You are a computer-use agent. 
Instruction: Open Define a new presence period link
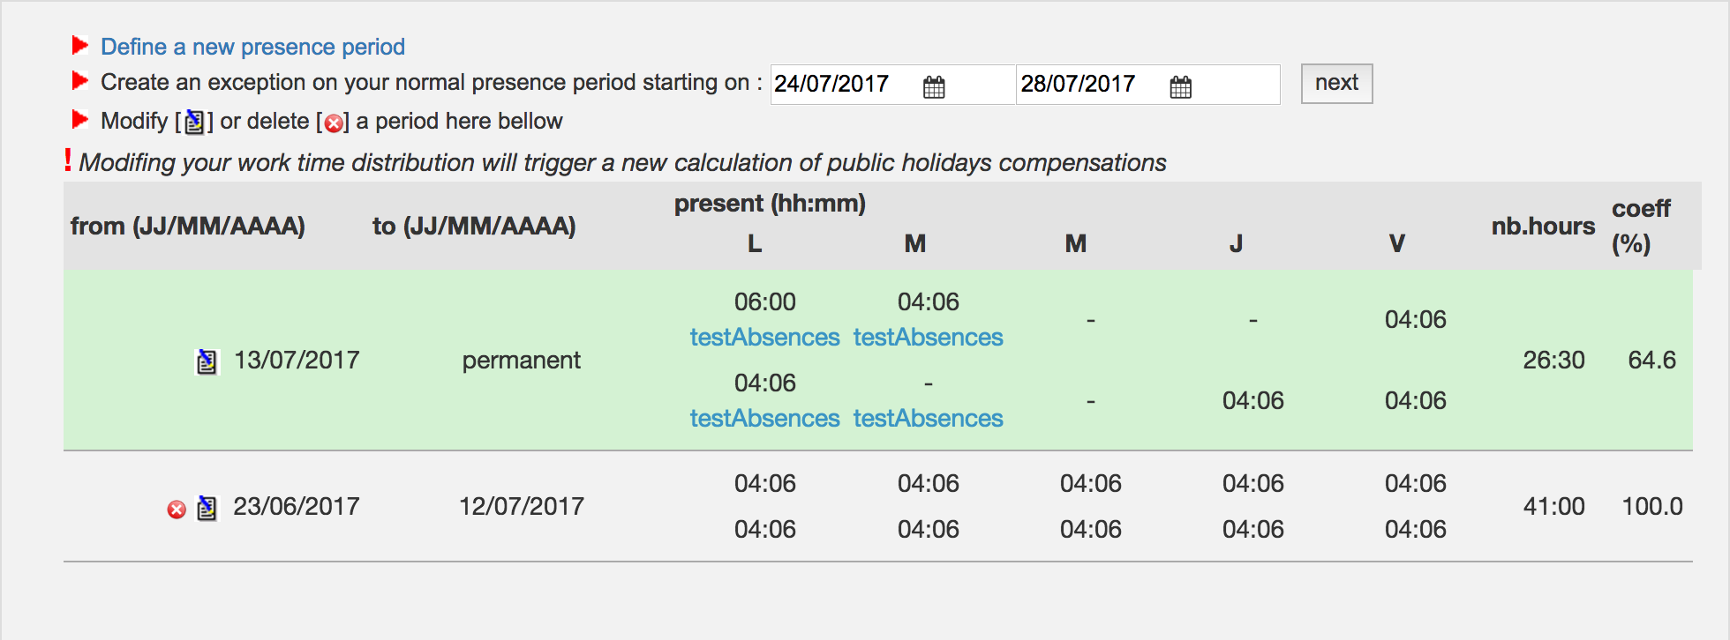(252, 47)
